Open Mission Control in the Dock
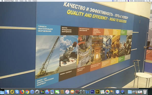Screen dimensions: 152x95 [x=42, y=92]
